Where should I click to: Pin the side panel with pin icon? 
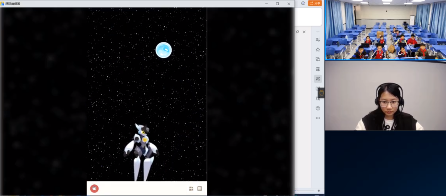297,32
